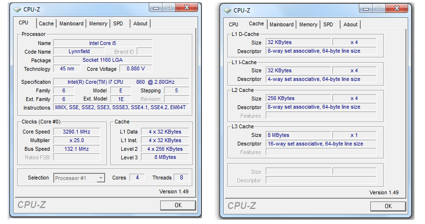Click L1 D-Cache size 32 KBytes
The height and width of the screenshot is (224, 425).
point(298,42)
